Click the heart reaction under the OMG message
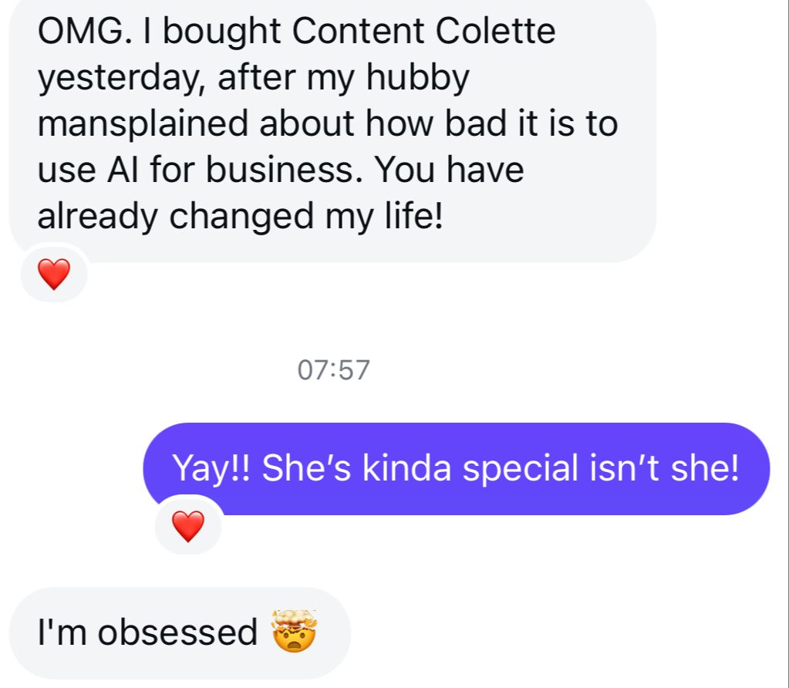Viewport: 789px width, 688px height. click(53, 275)
